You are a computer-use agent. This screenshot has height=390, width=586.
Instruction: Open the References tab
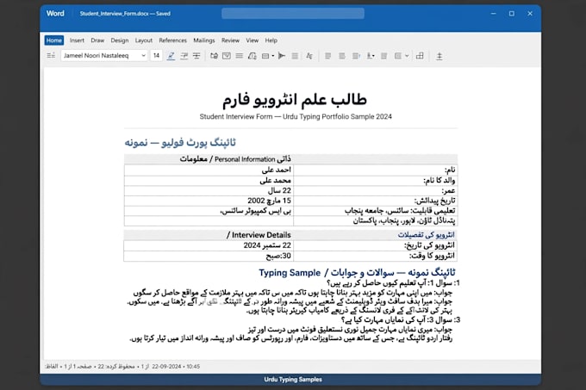click(x=172, y=40)
